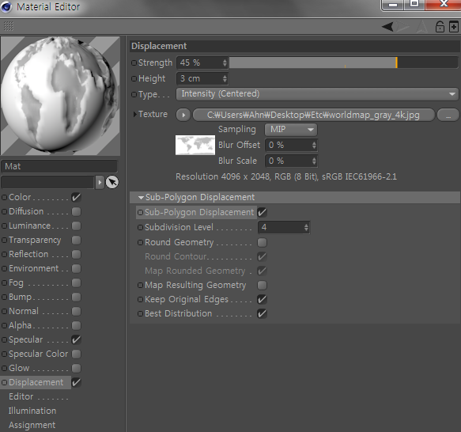Click the worldmap texture file path button

click(x=313, y=115)
